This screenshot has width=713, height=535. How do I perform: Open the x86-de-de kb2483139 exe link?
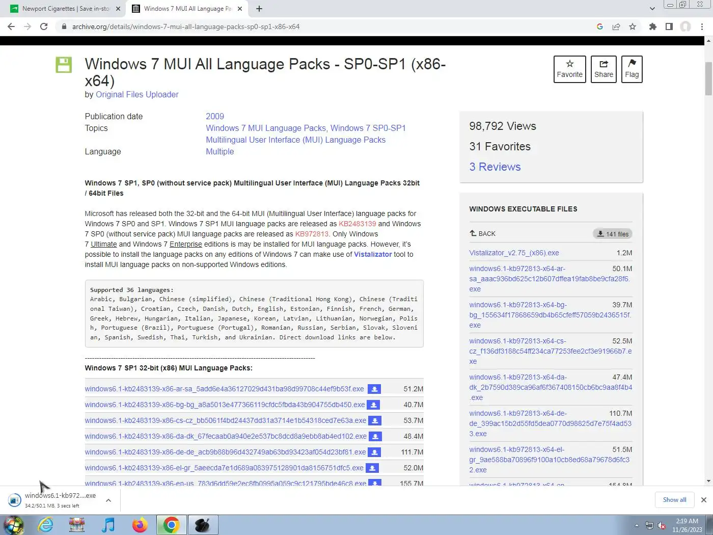coord(225,452)
